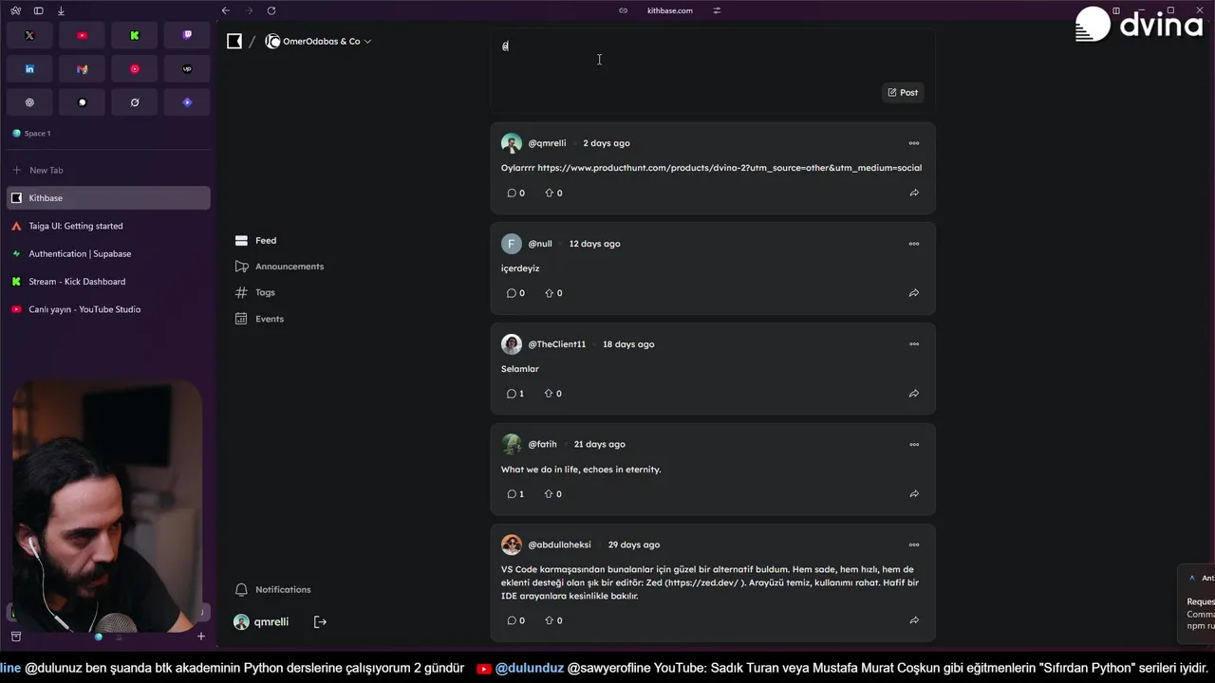This screenshot has height=683, width=1215.
Task: Go back to previous page
Action: (x=226, y=10)
